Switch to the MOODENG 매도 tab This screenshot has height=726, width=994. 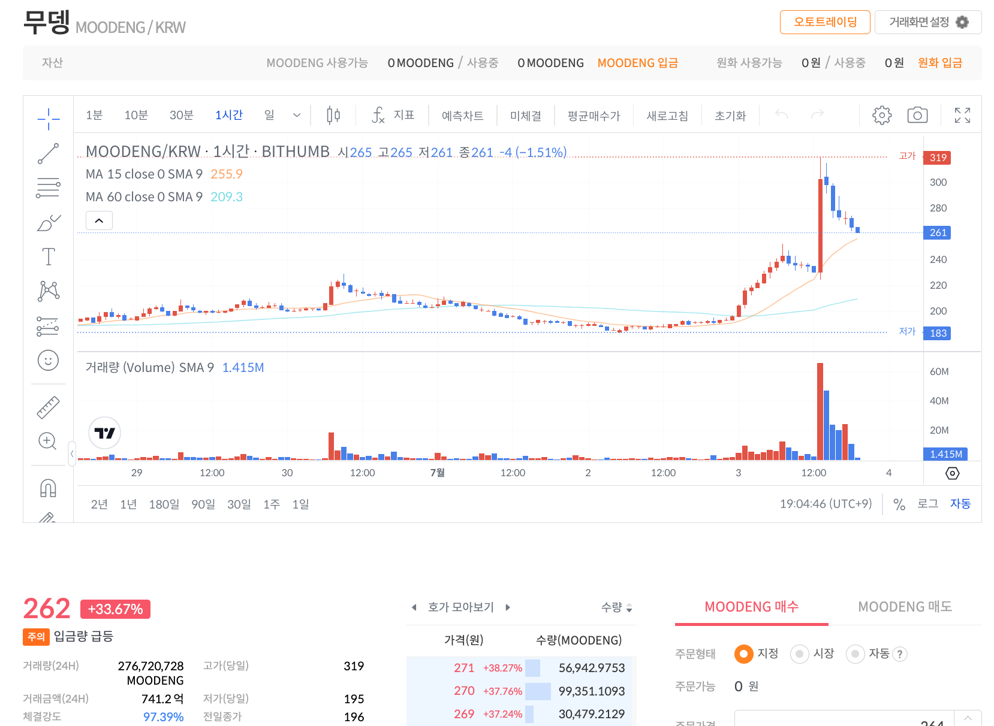[905, 607]
